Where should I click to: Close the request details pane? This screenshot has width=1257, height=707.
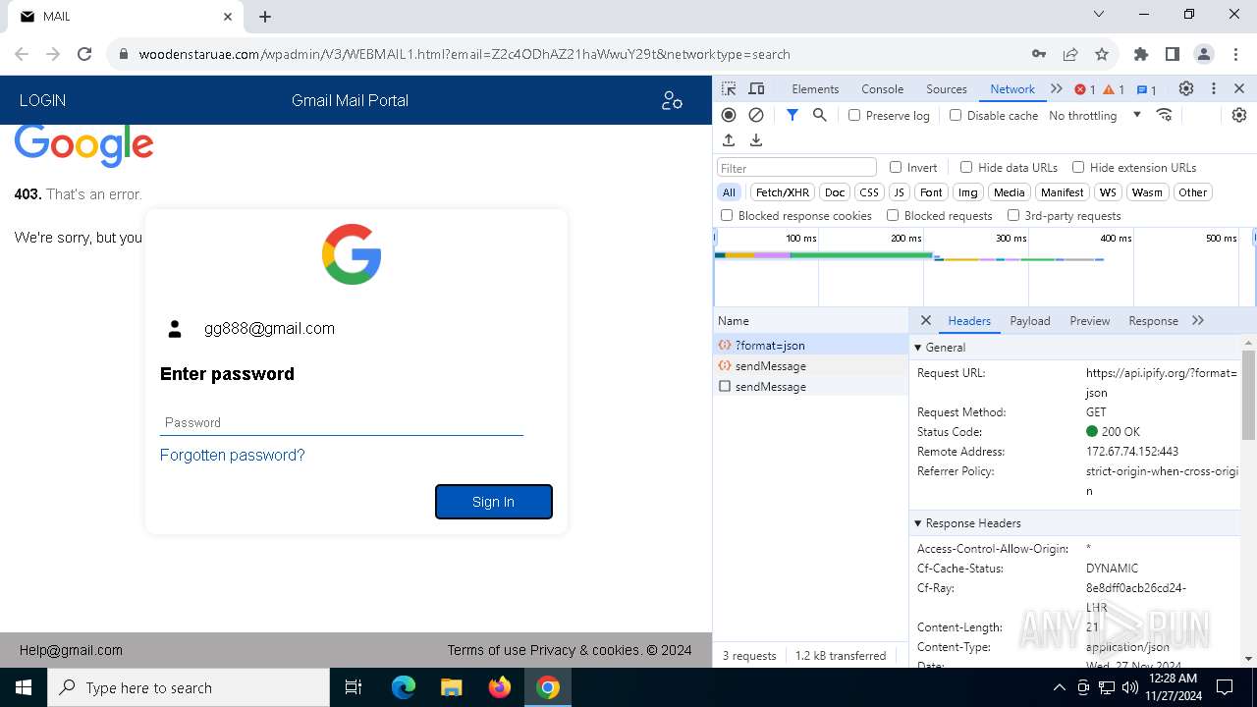pos(926,320)
